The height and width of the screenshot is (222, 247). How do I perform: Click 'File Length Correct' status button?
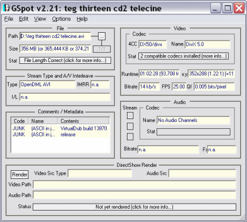(65, 60)
